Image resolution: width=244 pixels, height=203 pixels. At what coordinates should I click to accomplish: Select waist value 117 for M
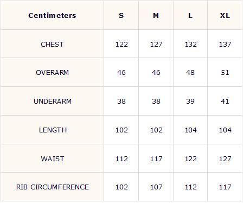tap(156, 158)
